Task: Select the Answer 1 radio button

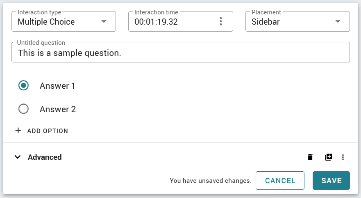Action: click(x=23, y=85)
